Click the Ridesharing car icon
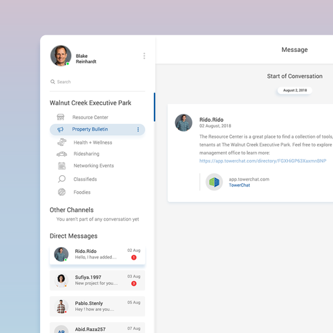This screenshot has width=333, height=333. pos(62,154)
